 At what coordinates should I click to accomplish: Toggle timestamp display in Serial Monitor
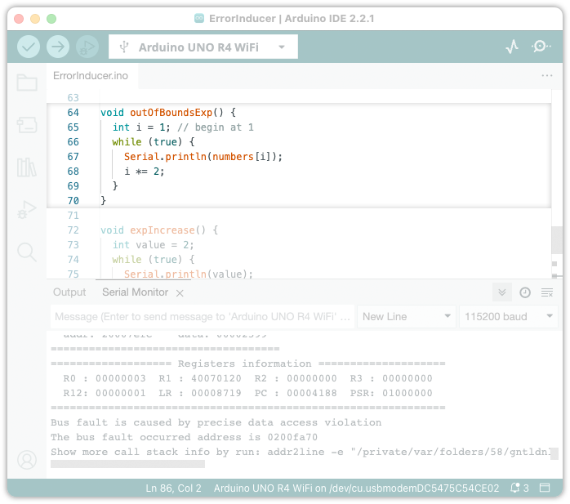coord(525,292)
